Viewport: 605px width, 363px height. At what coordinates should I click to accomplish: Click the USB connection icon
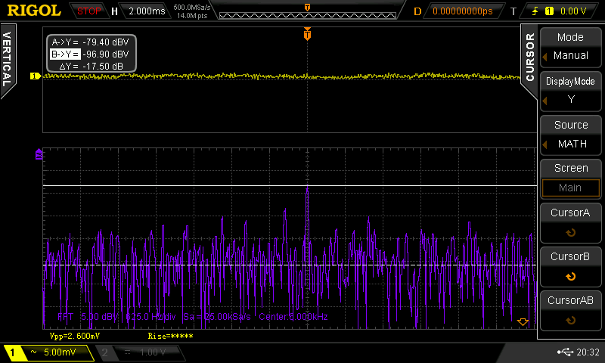565,352
